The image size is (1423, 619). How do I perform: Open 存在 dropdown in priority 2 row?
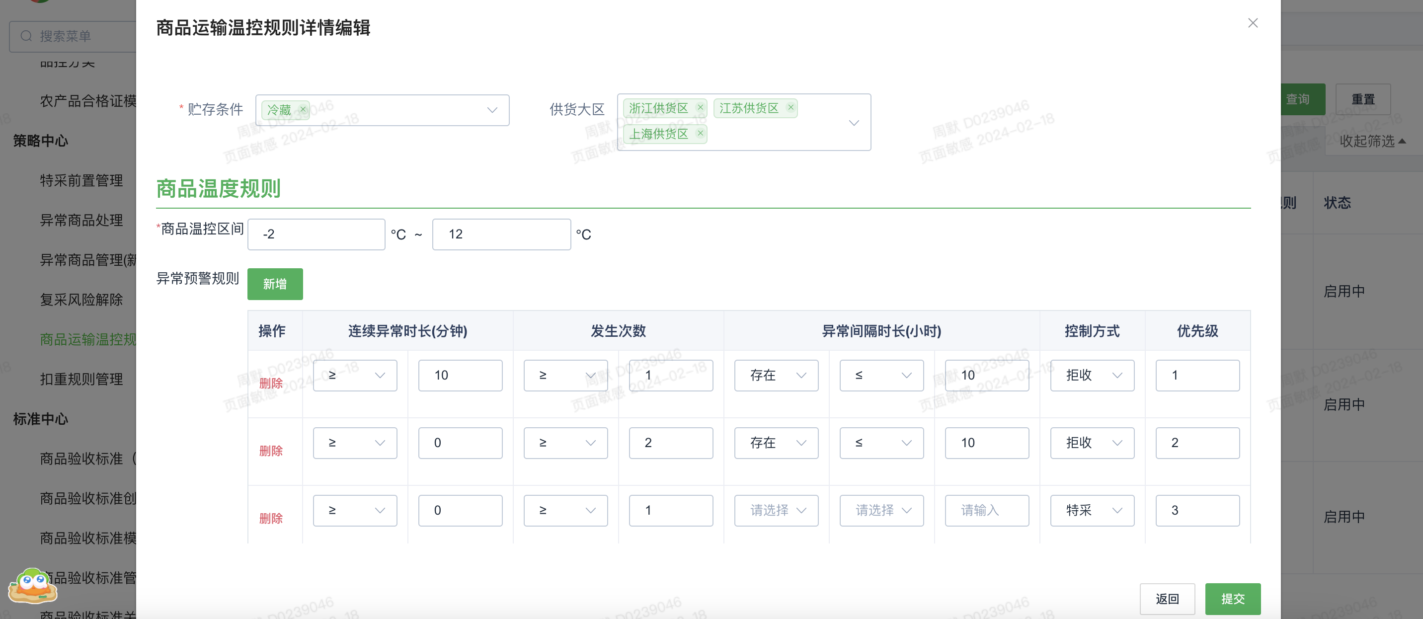[776, 443]
